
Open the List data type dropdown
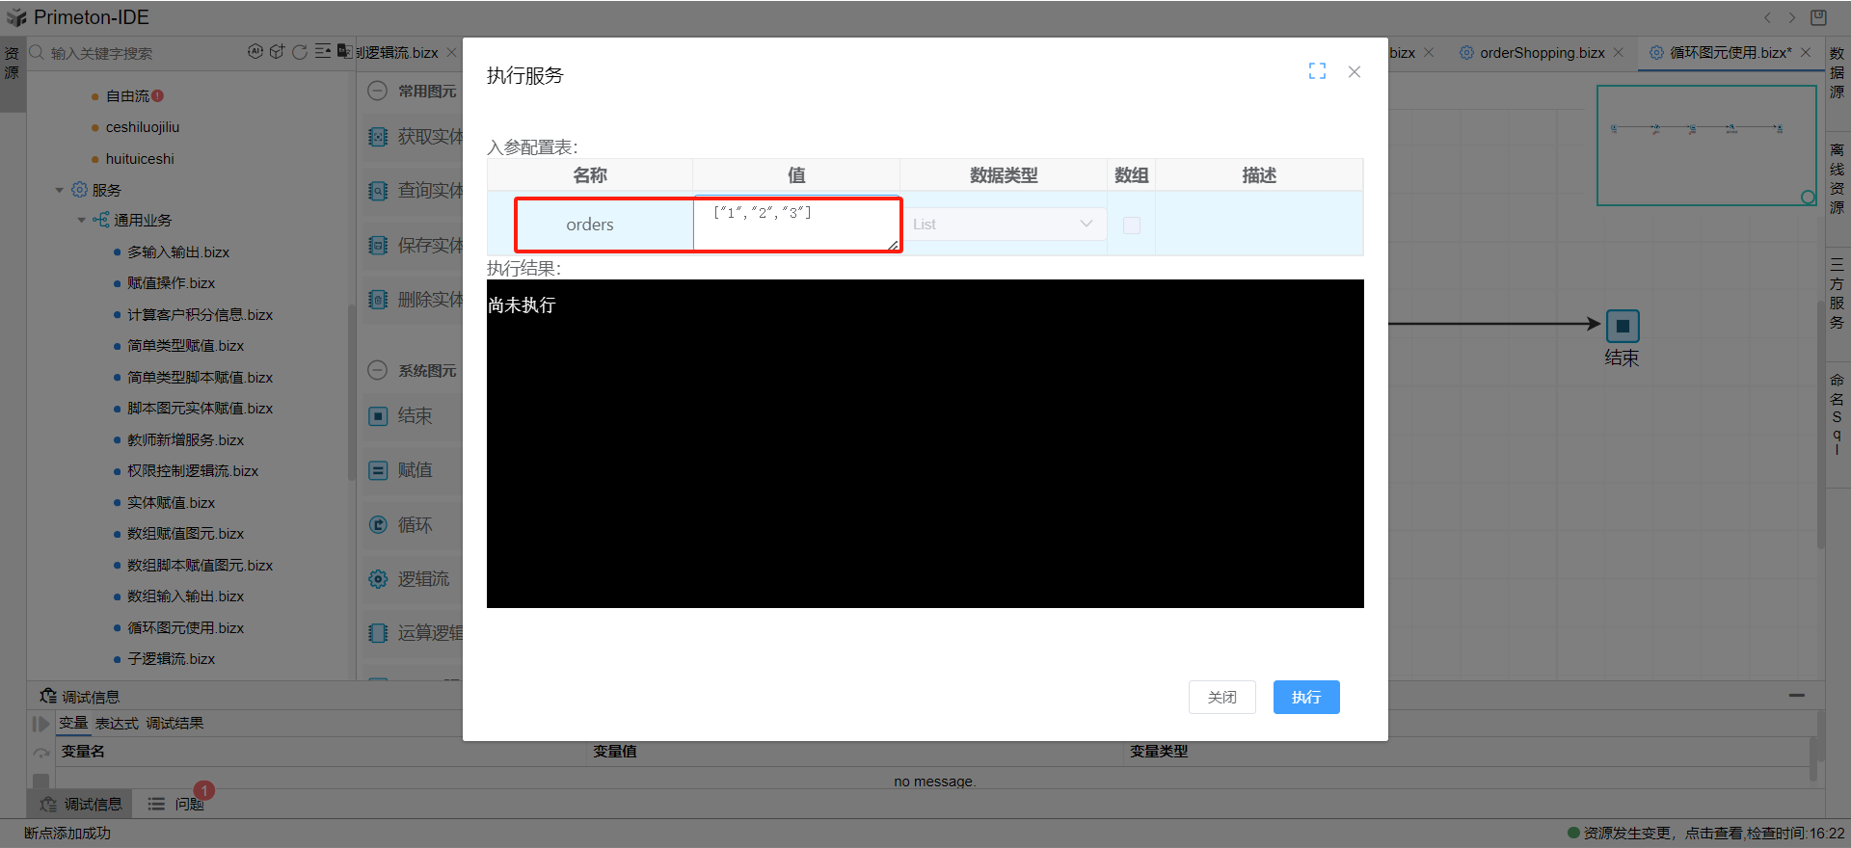[x=1004, y=225]
